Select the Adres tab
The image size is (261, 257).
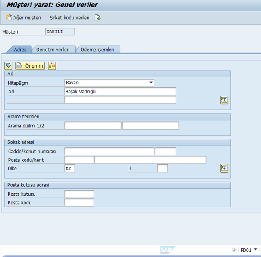tap(20, 50)
